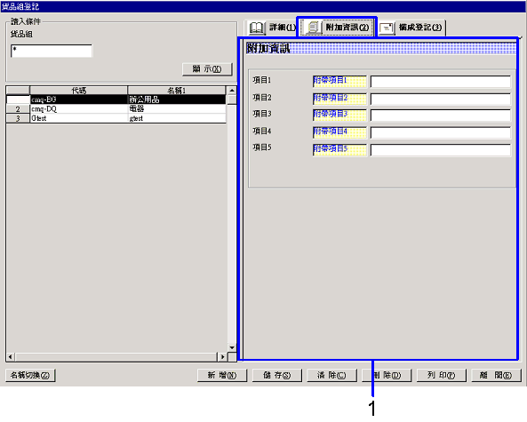
Task: Click the 貨品組 filter input field
Action: (52, 51)
